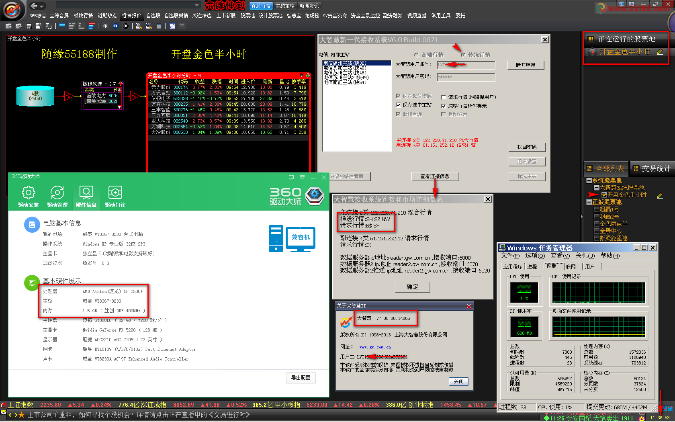This screenshot has height=422, width=675.
Task: Click the mail envelope icon at bottom-left
Action: pos(4,413)
